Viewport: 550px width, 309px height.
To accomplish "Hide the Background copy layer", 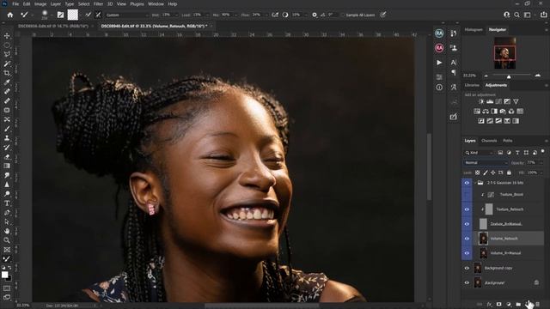I will click(467, 268).
